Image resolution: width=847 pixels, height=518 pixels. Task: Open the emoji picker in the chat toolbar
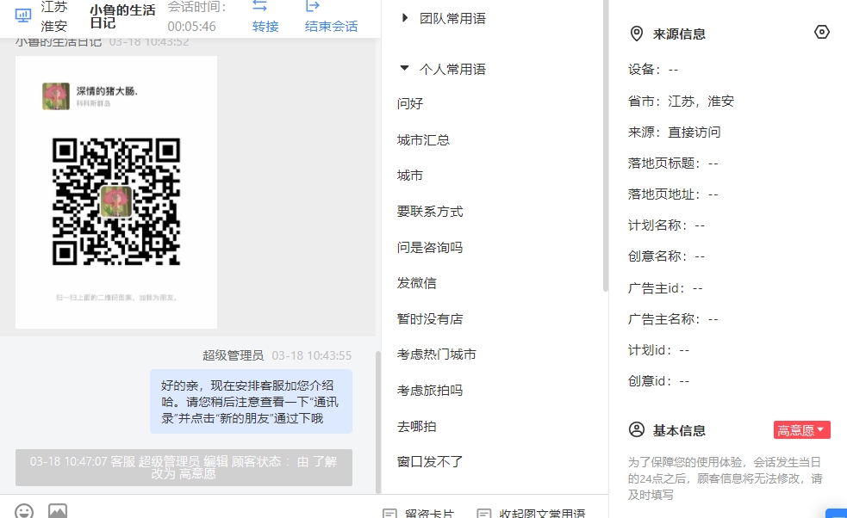[24, 511]
